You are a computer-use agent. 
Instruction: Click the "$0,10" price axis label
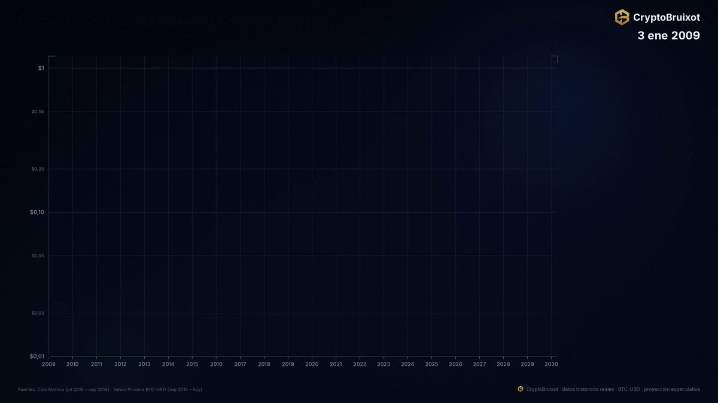point(36,213)
